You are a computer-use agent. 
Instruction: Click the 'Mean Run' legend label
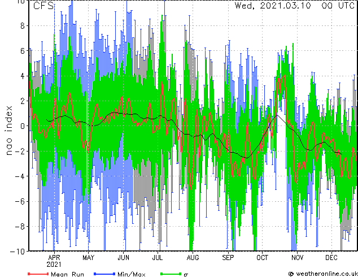(68, 274)
